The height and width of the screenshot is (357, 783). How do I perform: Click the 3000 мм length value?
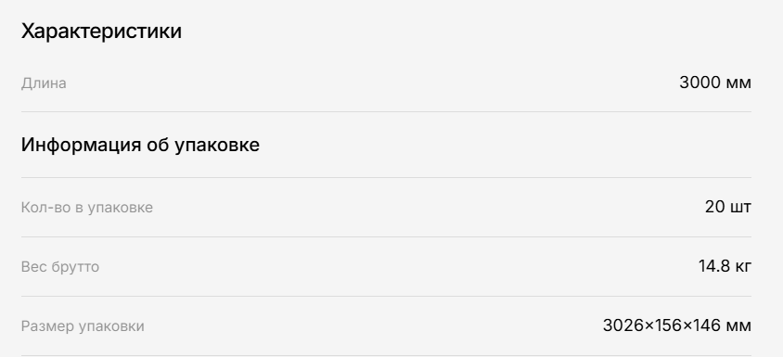715,83
